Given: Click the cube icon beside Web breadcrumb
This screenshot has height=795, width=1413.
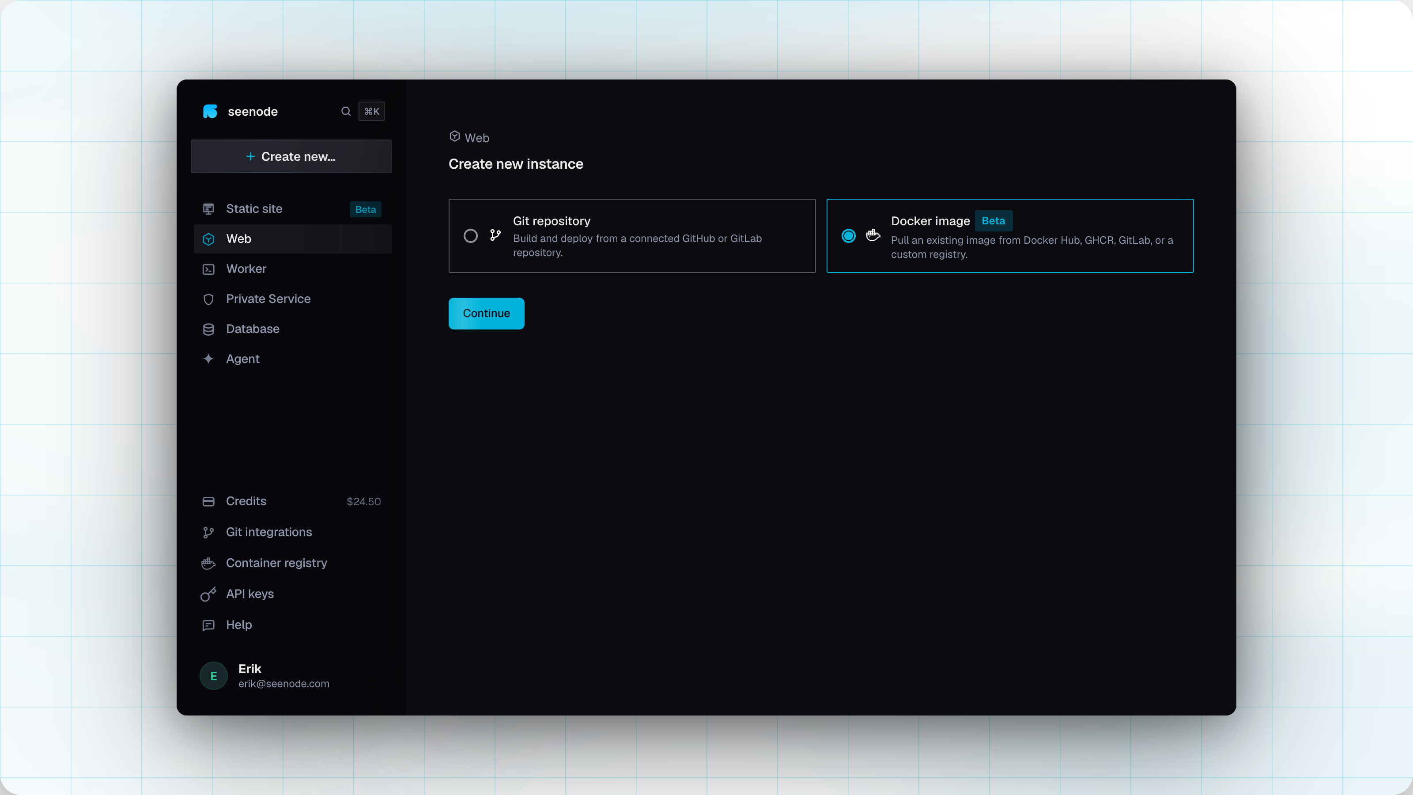Looking at the screenshot, I should [x=455, y=136].
